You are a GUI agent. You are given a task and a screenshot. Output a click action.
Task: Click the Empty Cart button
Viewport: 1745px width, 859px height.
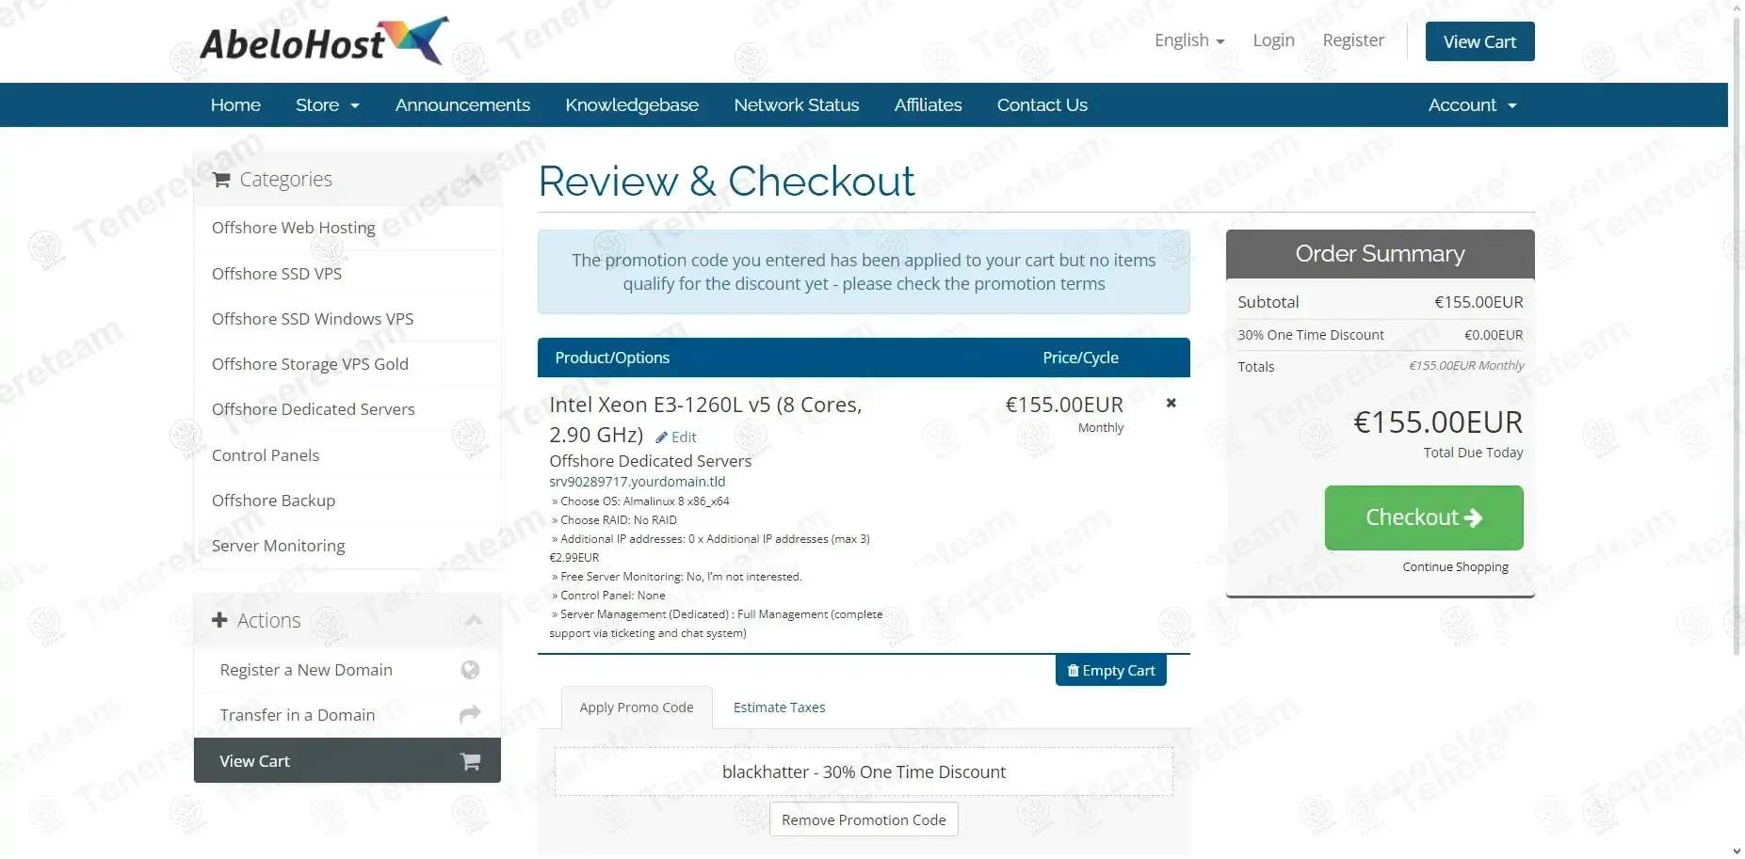[1110, 671]
